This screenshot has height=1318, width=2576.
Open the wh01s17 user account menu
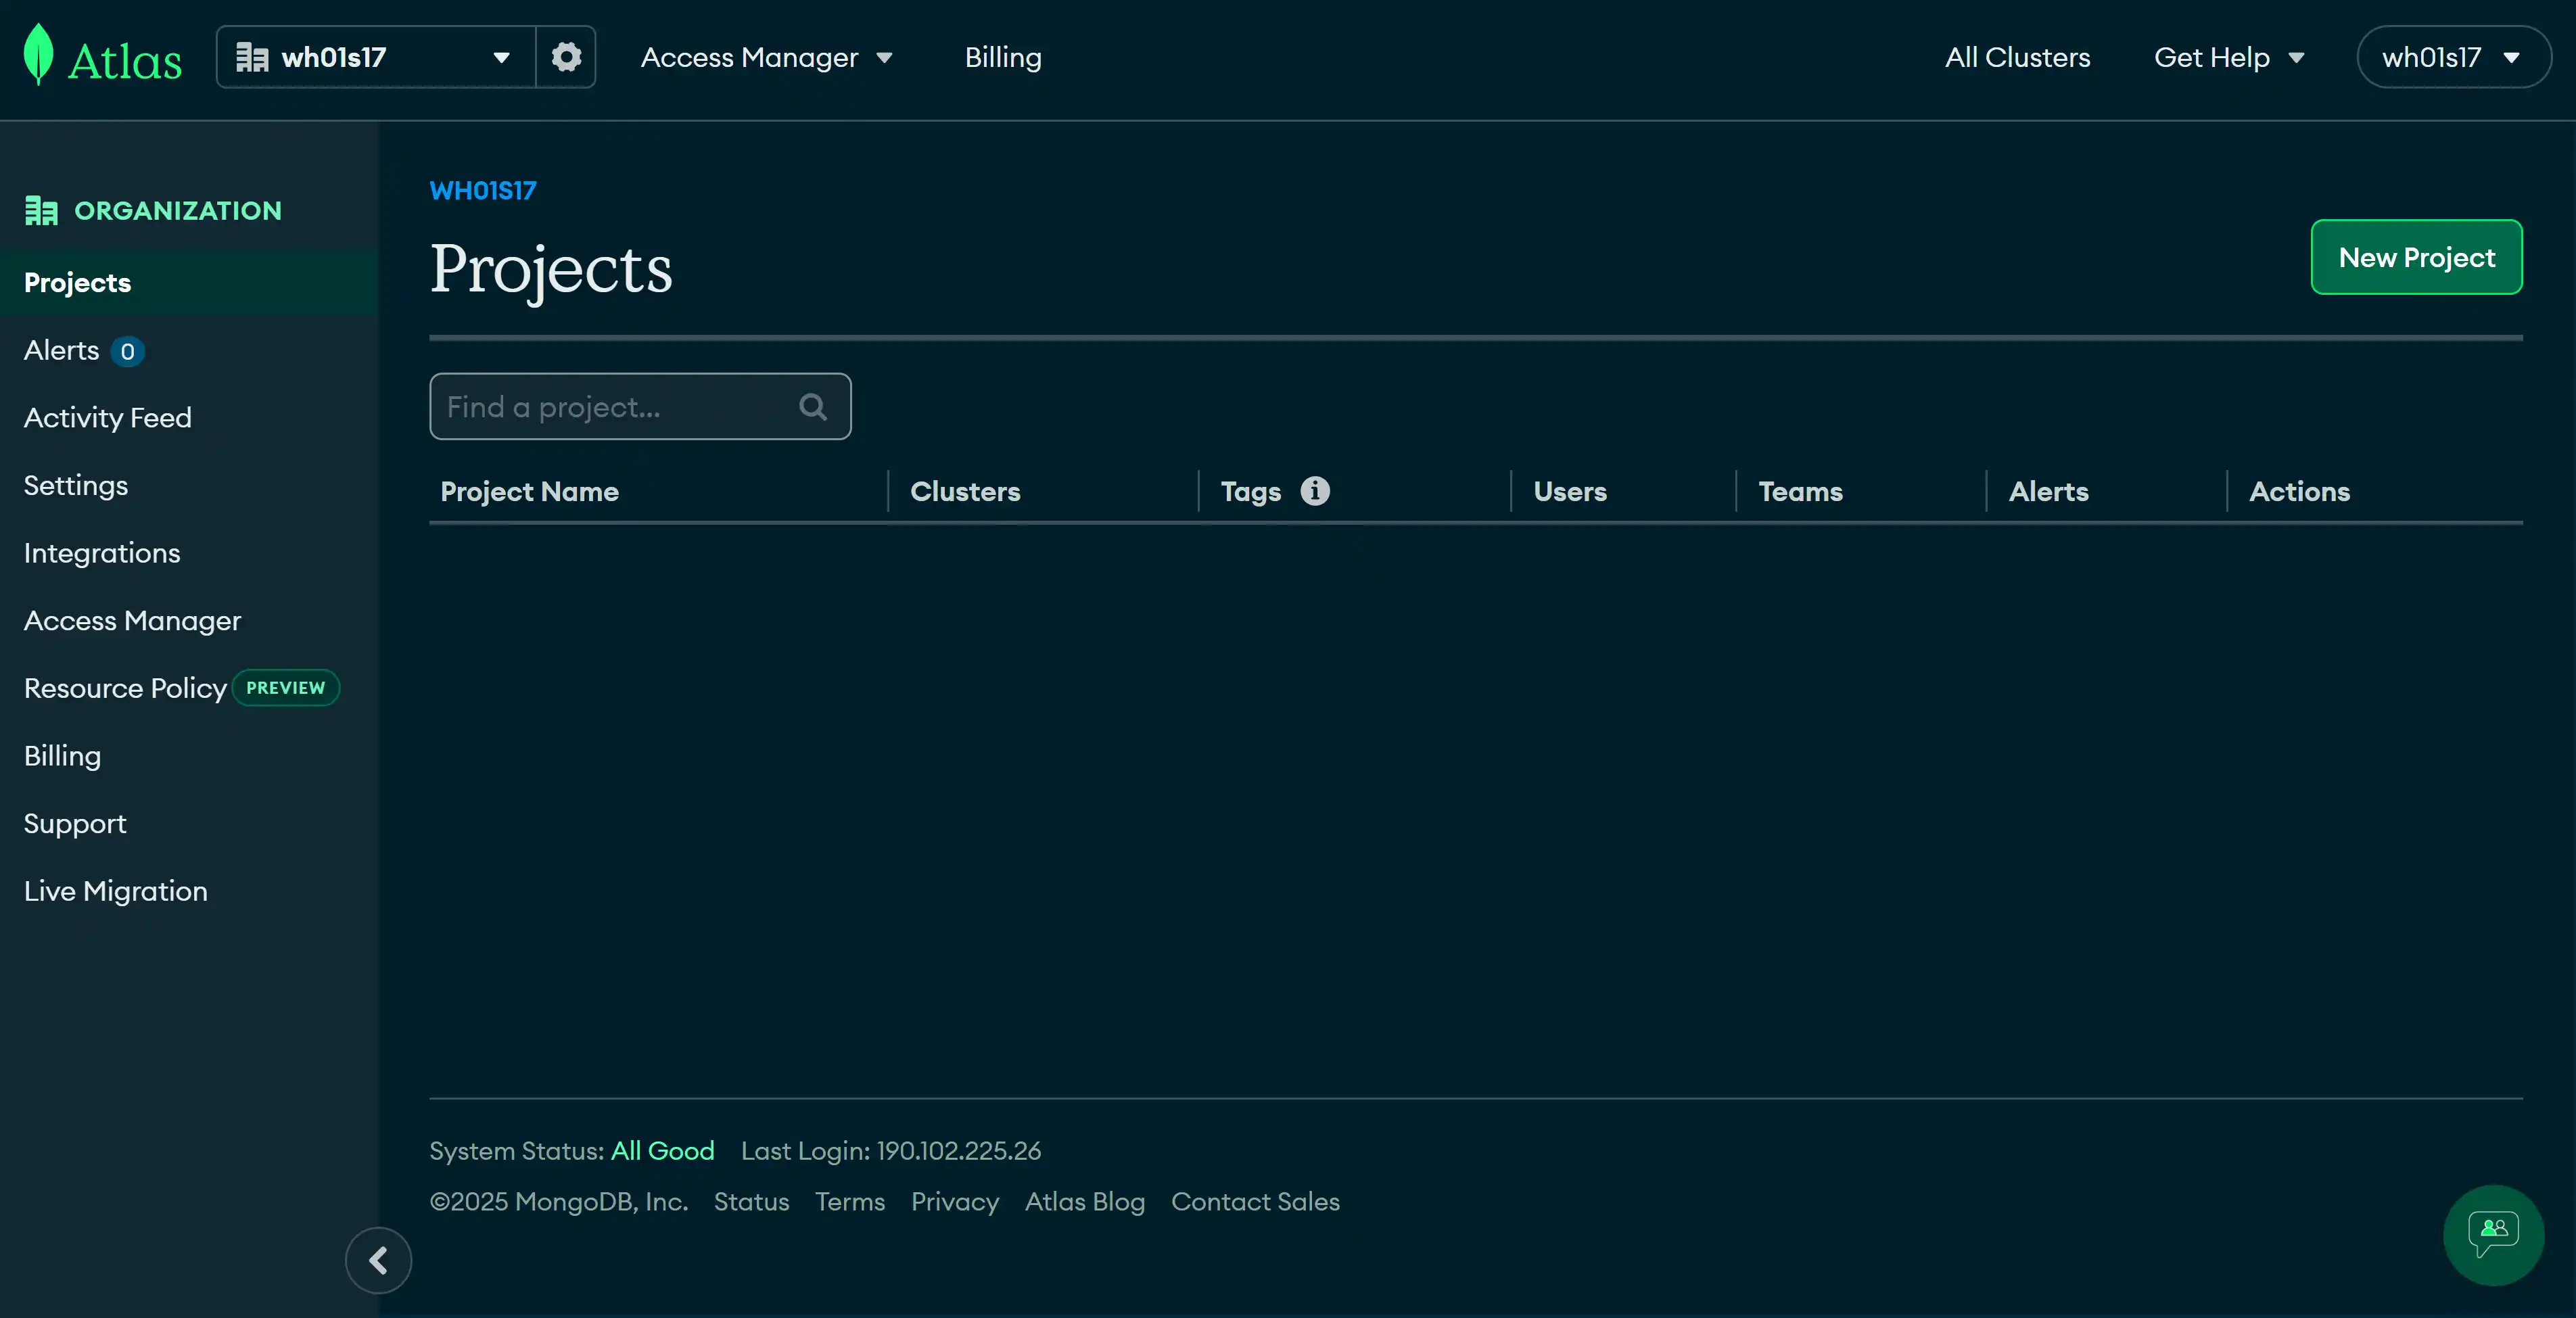pos(2453,57)
